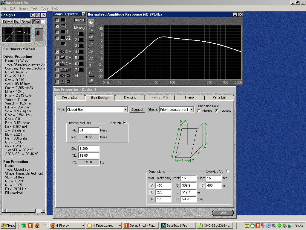Click the Vb volume input field
Screen dimensions: 306x230
tap(88, 131)
